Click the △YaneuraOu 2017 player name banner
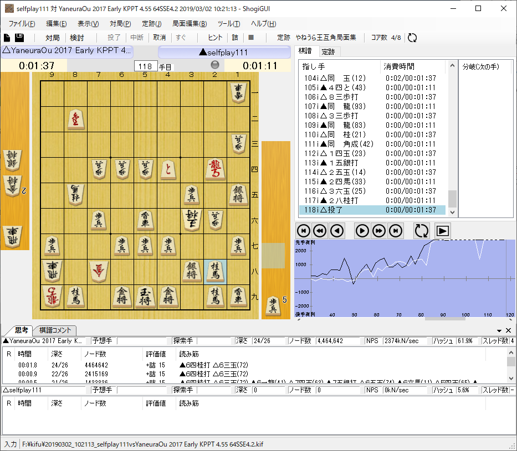Image resolution: width=517 pixels, height=451 pixels. click(66, 51)
